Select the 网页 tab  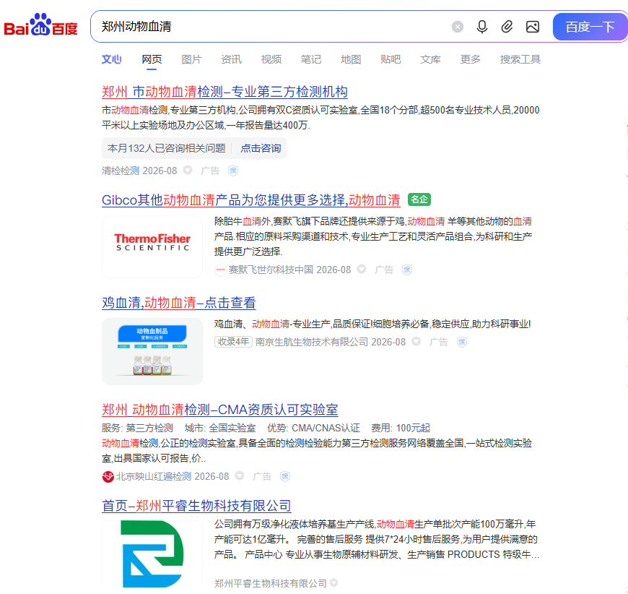(x=152, y=59)
